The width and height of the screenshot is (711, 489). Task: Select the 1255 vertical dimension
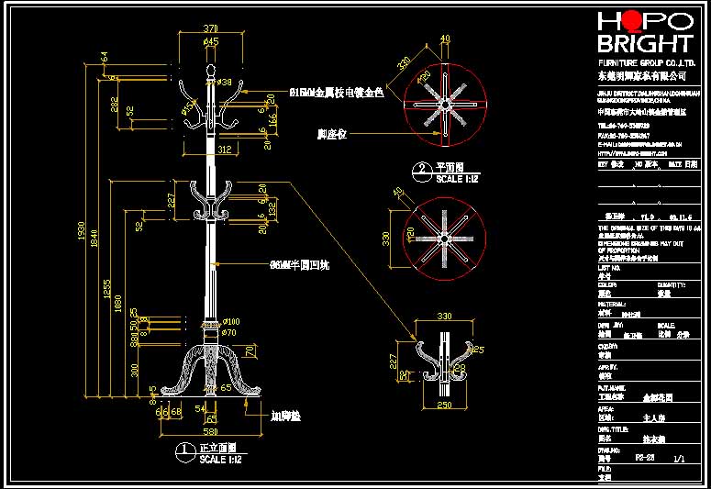point(107,288)
